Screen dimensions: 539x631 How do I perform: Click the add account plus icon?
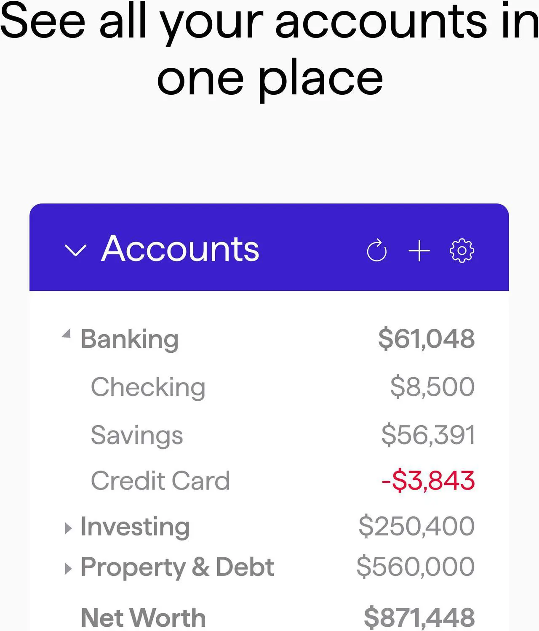point(419,251)
